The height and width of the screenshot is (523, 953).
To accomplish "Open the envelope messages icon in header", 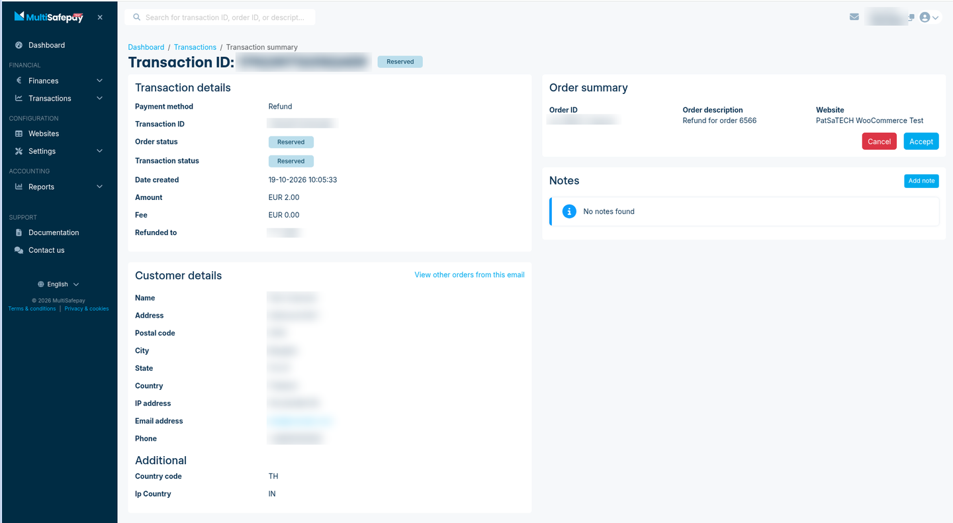I will 854,17.
